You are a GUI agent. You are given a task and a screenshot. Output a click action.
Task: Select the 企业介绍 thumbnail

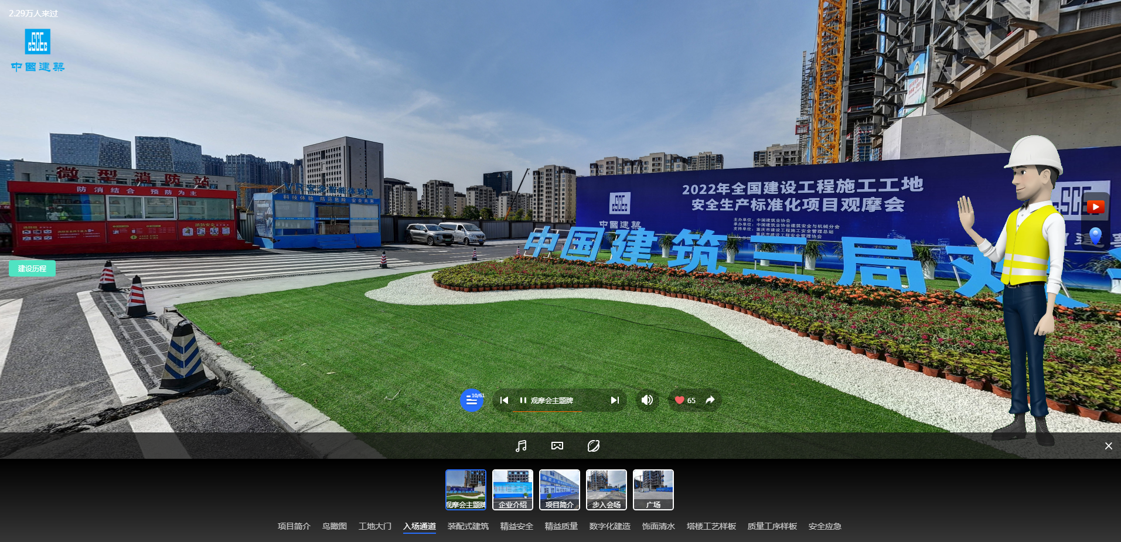tap(513, 490)
